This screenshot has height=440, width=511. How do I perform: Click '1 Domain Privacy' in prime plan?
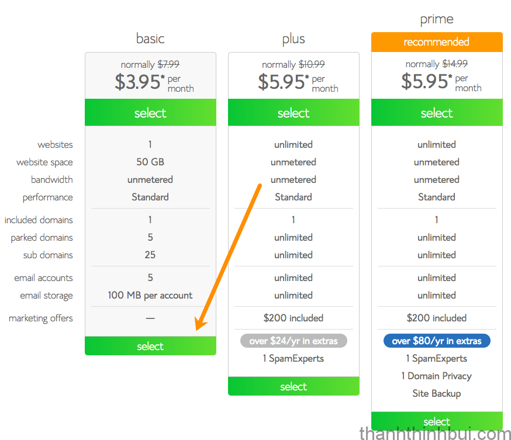point(437,376)
